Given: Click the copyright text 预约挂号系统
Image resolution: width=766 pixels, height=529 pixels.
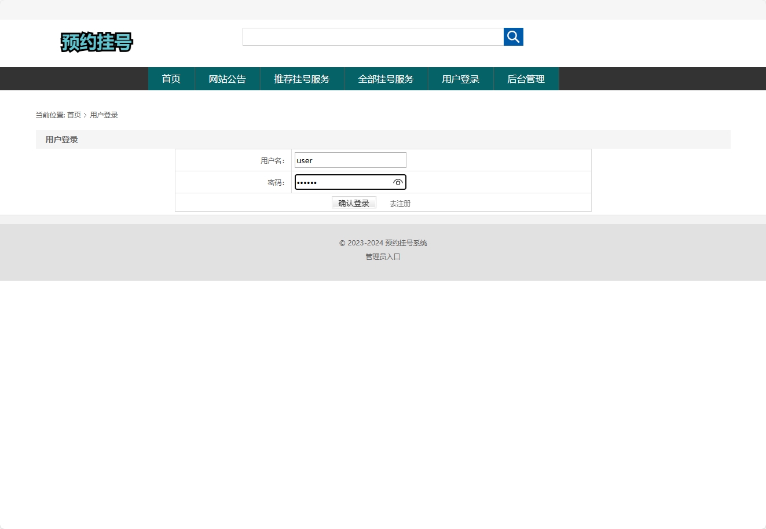Looking at the screenshot, I should click(383, 243).
